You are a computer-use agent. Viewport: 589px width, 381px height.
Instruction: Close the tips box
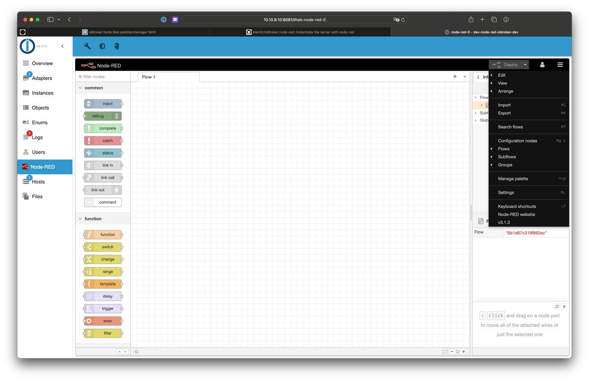[564, 306]
